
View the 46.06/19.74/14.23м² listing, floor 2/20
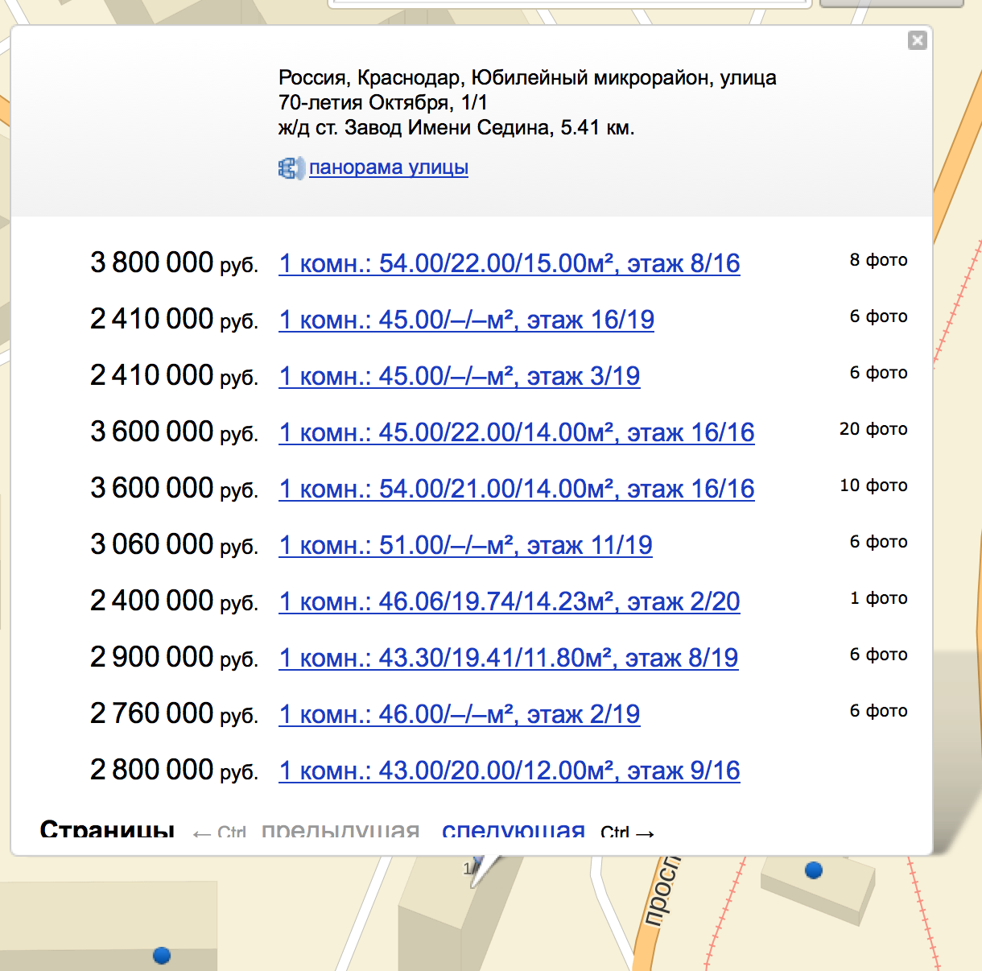point(509,601)
